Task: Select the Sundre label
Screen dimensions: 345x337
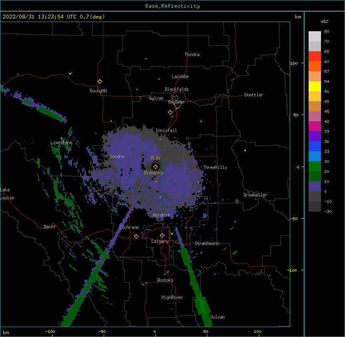Action: point(117,156)
